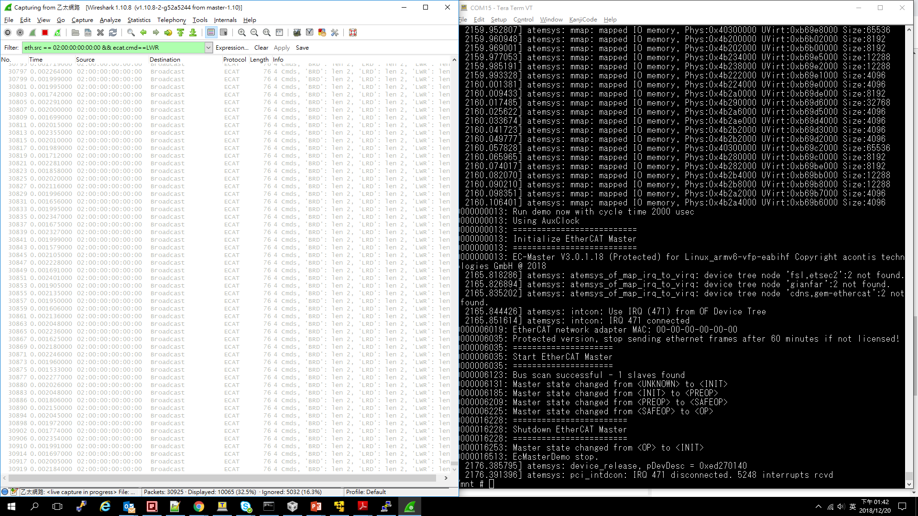Screen dimensions: 918x516
Task: Click Zoom In toolbar icon
Action: 242,32
